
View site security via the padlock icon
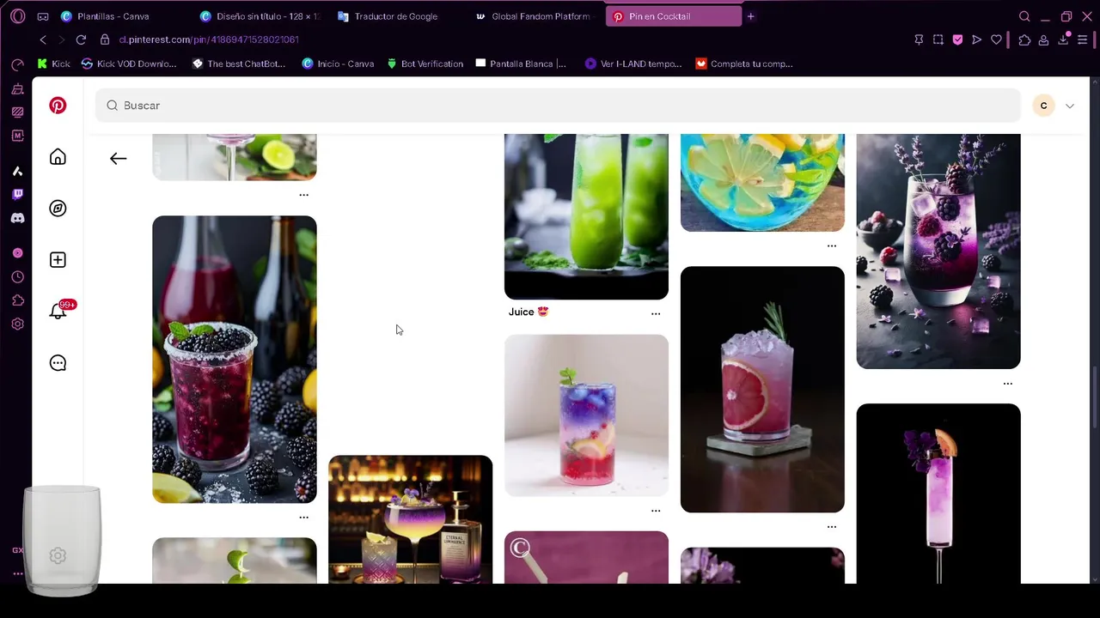pos(105,39)
